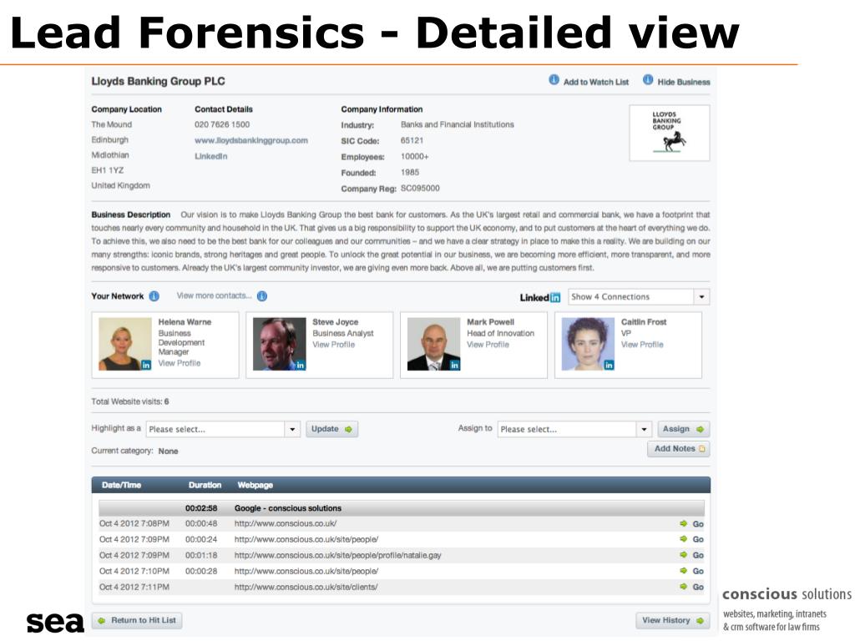Viewport: 855px width, 641px height.
Task: Click LinkedIn badge on Helena Warne photo
Action: pos(145,366)
